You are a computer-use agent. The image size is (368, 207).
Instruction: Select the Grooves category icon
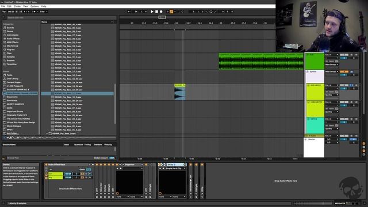[x=5, y=60]
